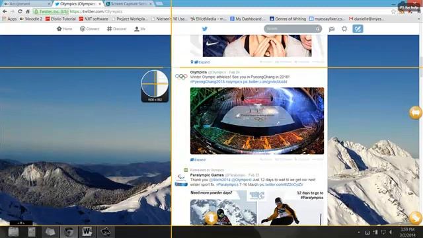Expand the PyeongChang 2018 tweet
The height and width of the screenshot is (238, 423).
tap(198, 160)
